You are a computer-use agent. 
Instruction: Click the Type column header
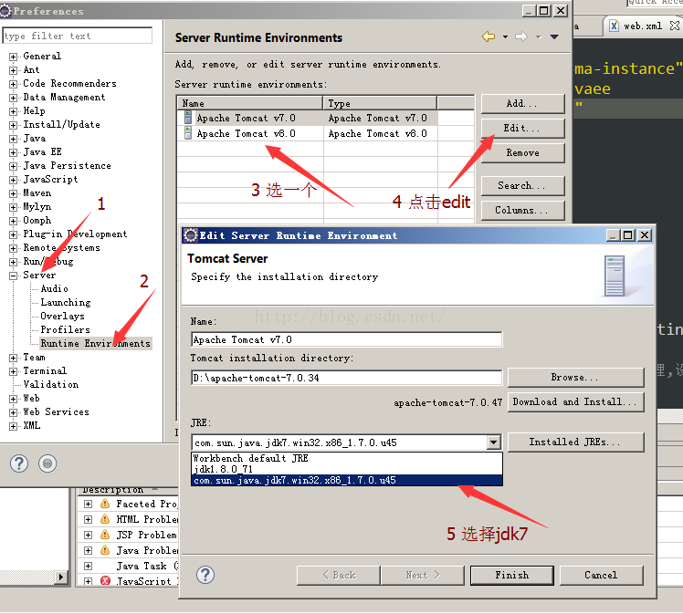tap(380, 103)
